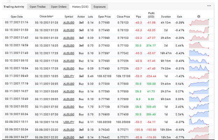Click gain value -1.42%
The width and height of the screenshot is (218, 140).
pos(180,76)
